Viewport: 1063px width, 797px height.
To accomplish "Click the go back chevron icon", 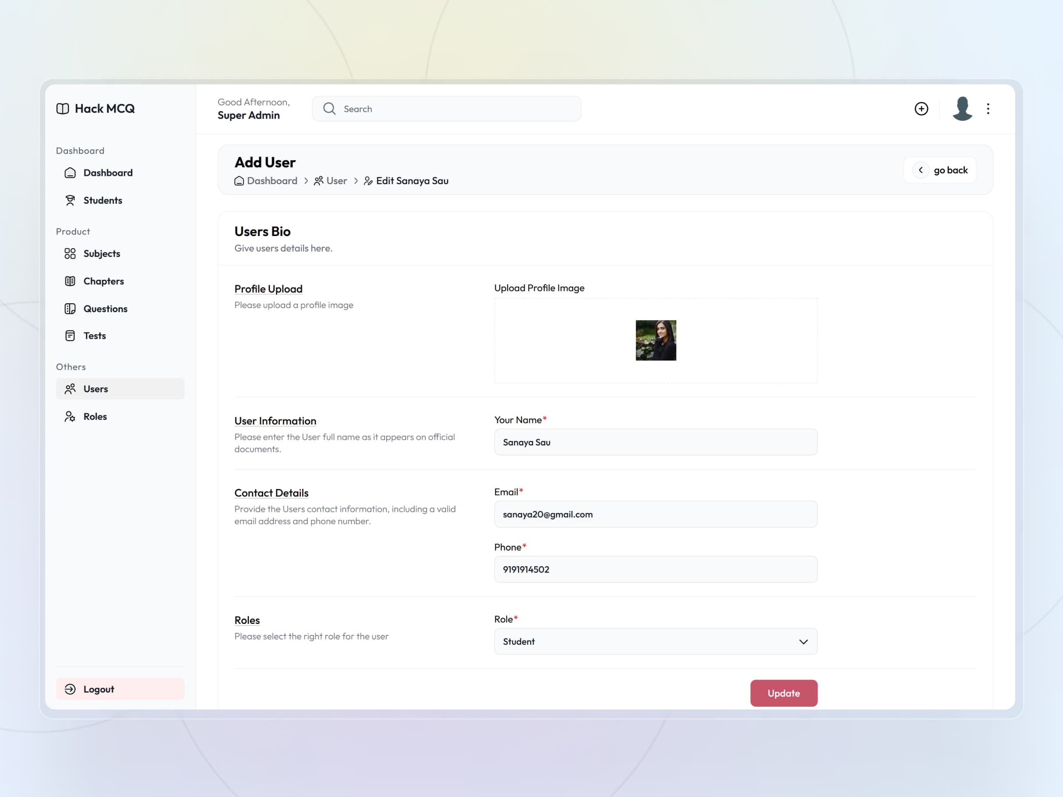I will [920, 170].
